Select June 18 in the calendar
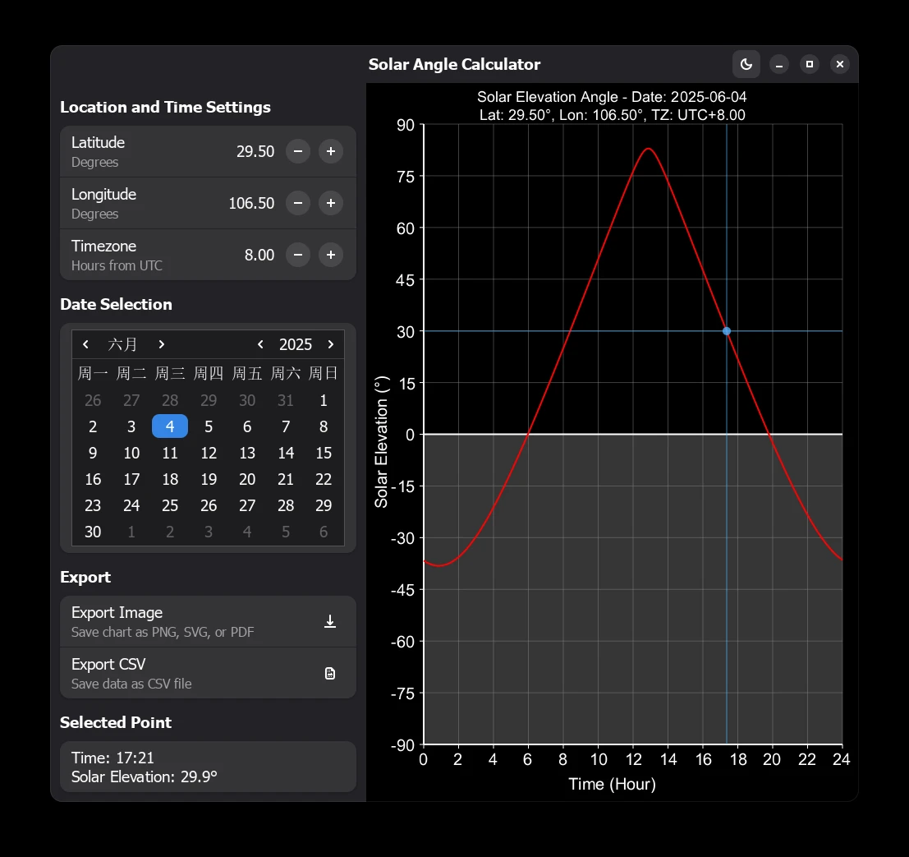Image resolution: width=909 pixels, height=857 pixels. [x=170, y=479]
